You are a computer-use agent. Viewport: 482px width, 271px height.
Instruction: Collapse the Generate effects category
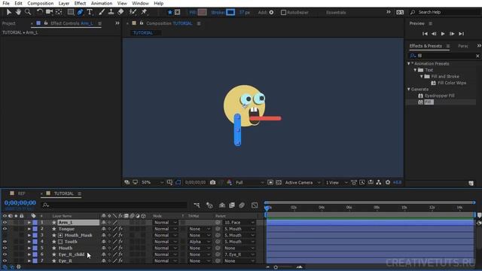click(x=409, y=89)
